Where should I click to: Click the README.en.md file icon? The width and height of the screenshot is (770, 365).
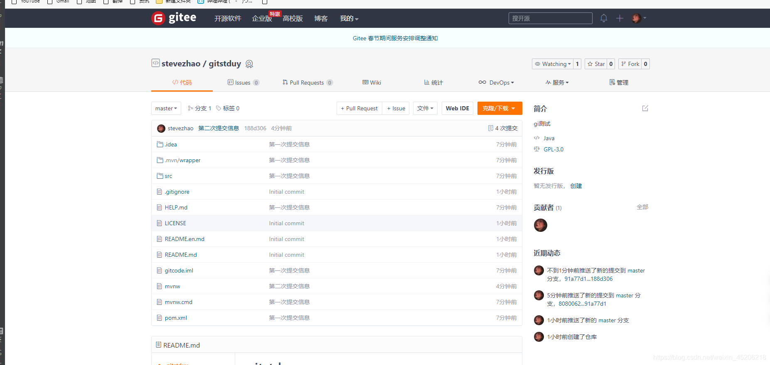[159, 239]
